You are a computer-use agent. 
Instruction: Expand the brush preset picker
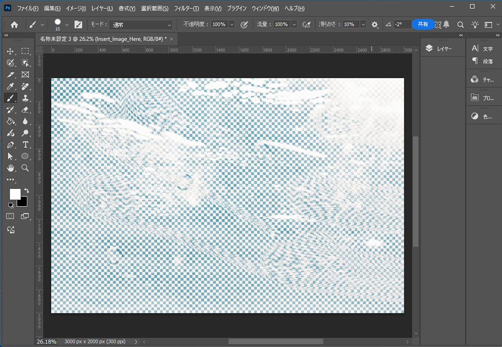(67, 24)
